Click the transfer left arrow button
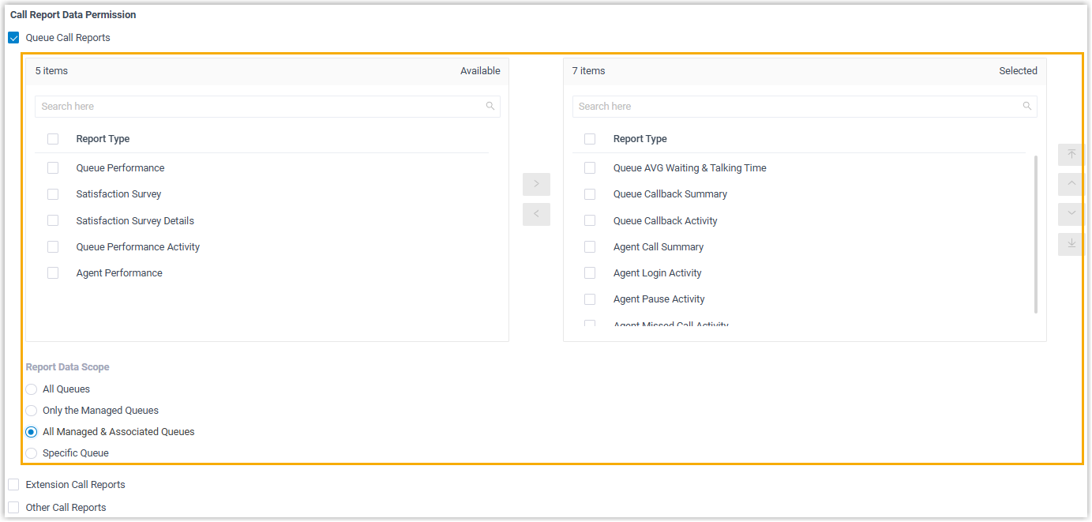This screenshot has height=522, width=1092. pos(536,214)
